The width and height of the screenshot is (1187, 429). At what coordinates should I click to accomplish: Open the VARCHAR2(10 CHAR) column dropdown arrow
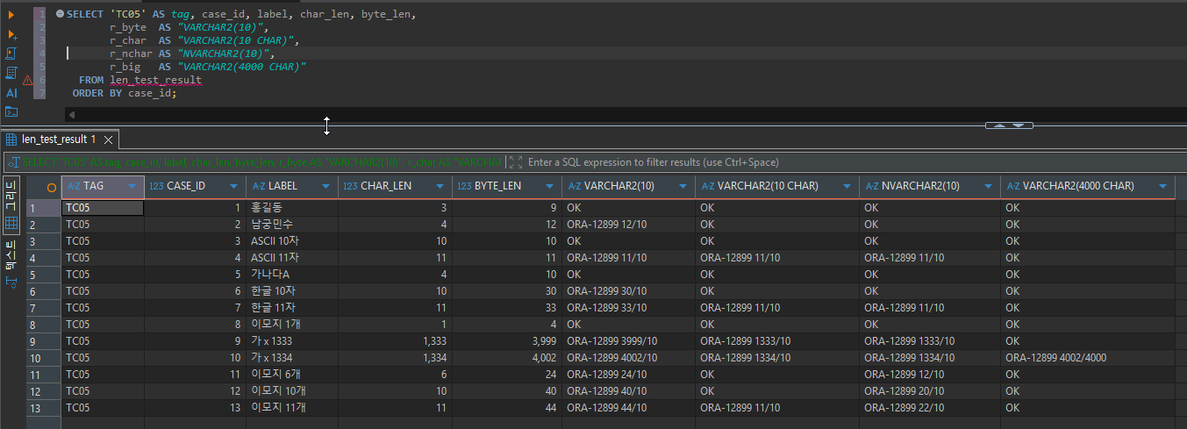(x=847, y=186)
